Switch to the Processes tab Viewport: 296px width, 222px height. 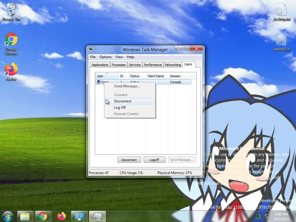pos(119,65)
